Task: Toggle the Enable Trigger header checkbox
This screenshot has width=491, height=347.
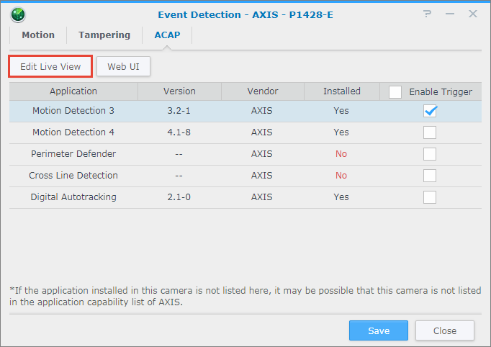Action: (x=395, y=92)
